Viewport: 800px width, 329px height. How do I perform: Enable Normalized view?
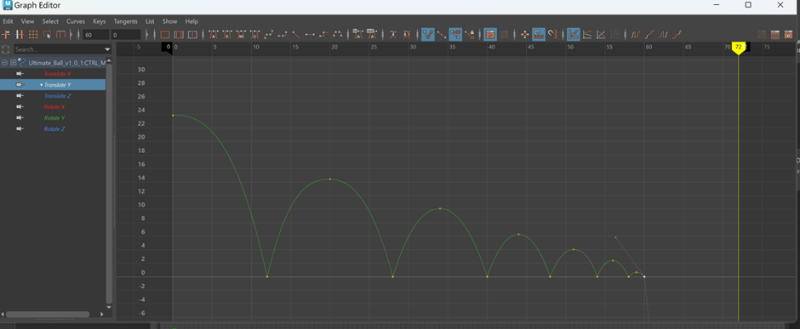(601, 35)
